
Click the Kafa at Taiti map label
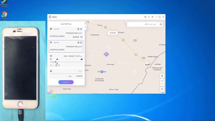point(67,89)
